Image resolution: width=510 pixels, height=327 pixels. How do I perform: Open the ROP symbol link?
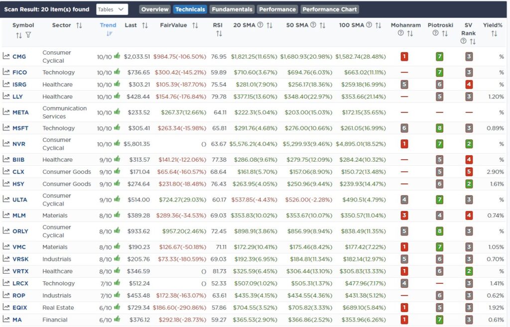(x=18, y=296)
